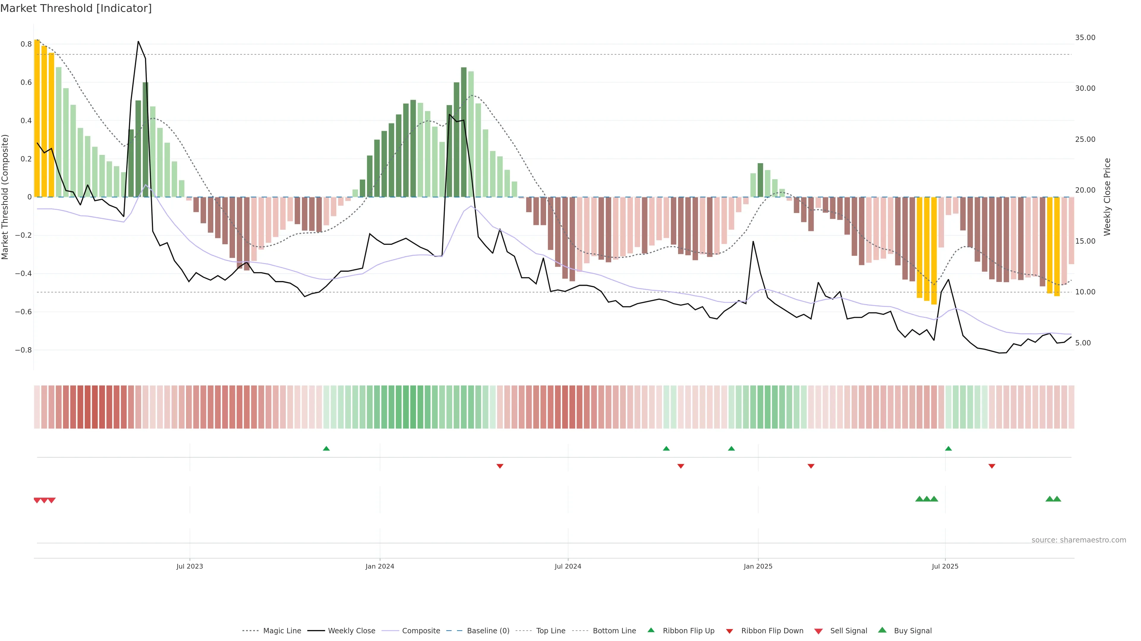Click the Buy Signal legend marker
This screenshot has height=641, width=1141.
click(x=882, y=630)
